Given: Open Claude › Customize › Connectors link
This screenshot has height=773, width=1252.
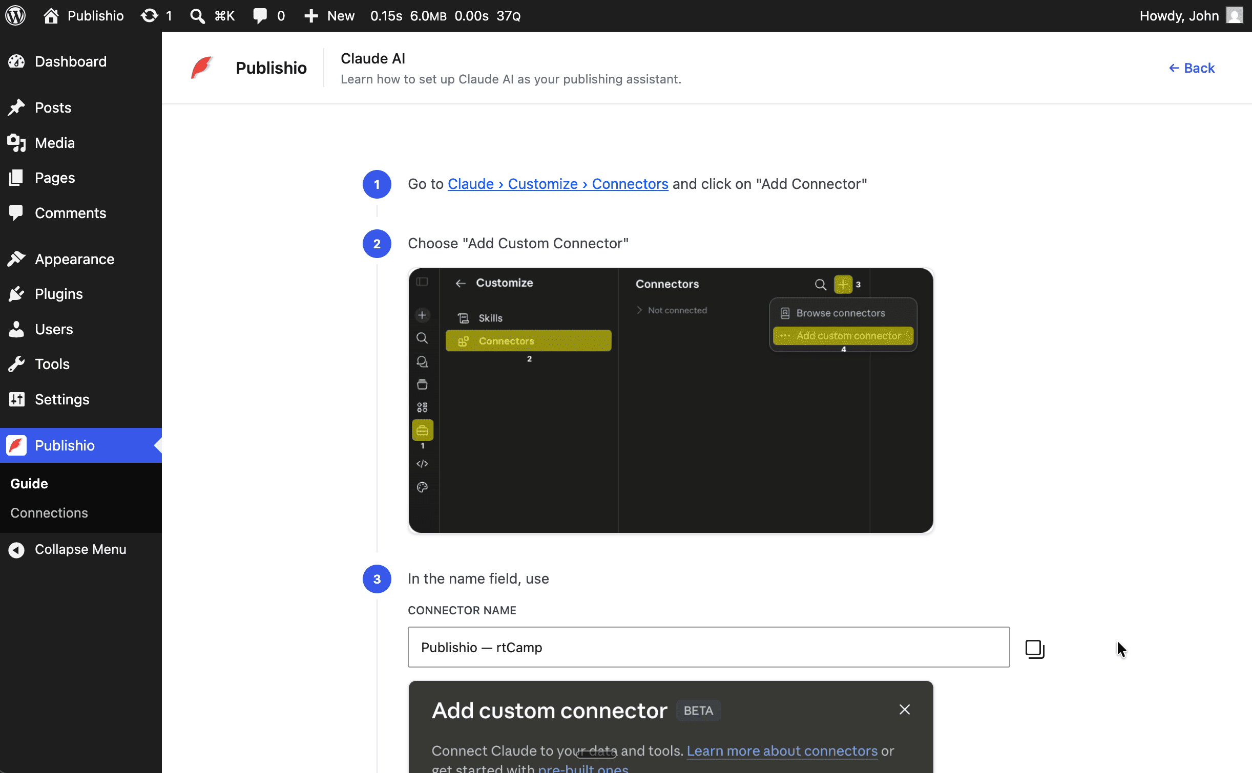Looking at the screenshot, I should pos(558,184).
